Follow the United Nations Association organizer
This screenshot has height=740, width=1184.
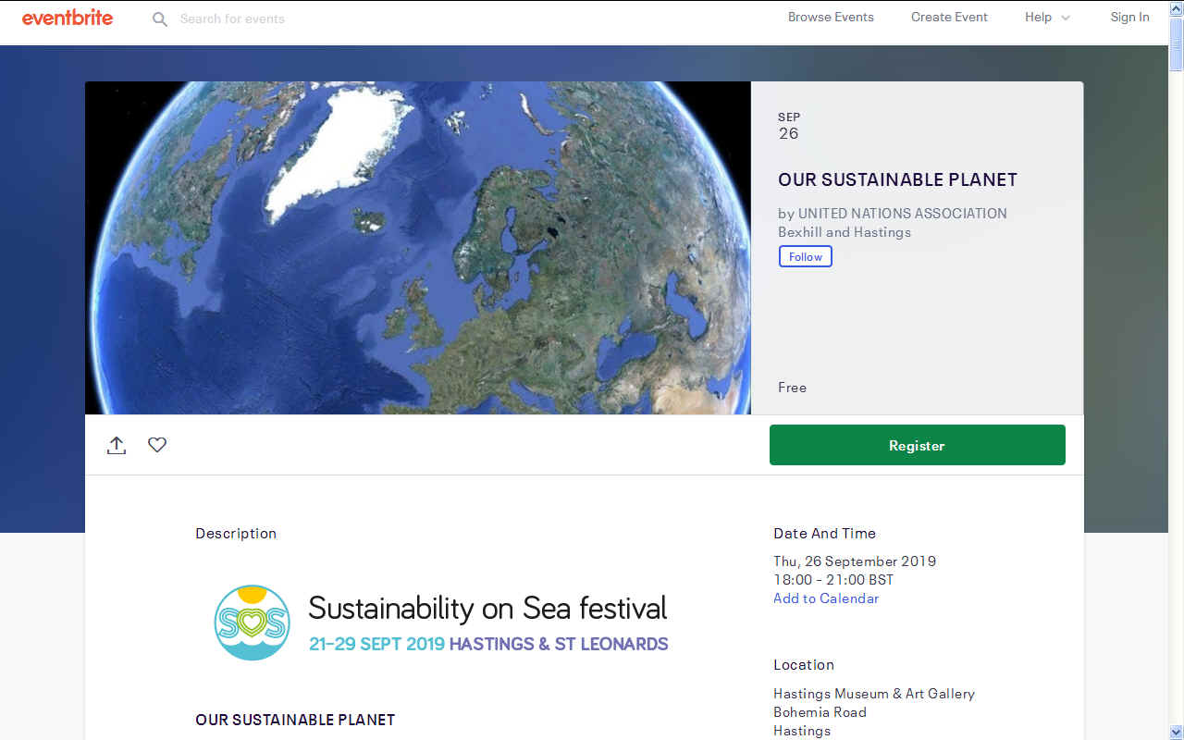[805, 256]
